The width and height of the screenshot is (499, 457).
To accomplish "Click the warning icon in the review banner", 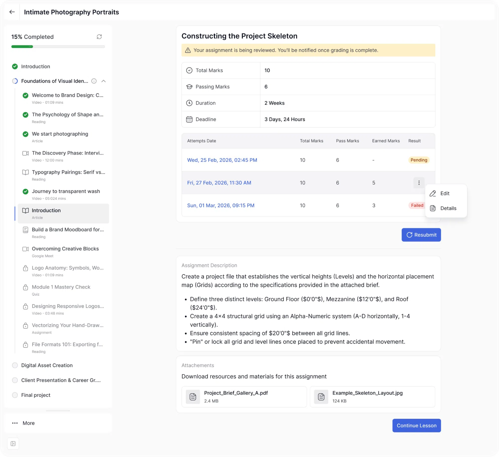I will click(x=188, y=50).
